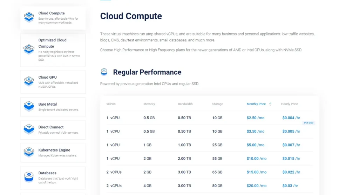This screenshot has width=359, height=195.
Task: Click the Storage column header
Action: (217, 104)
